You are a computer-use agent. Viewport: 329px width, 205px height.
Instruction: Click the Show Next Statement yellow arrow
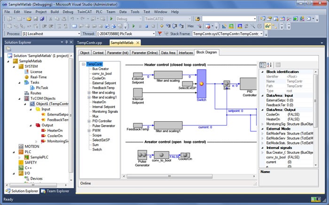pos(162,26)
